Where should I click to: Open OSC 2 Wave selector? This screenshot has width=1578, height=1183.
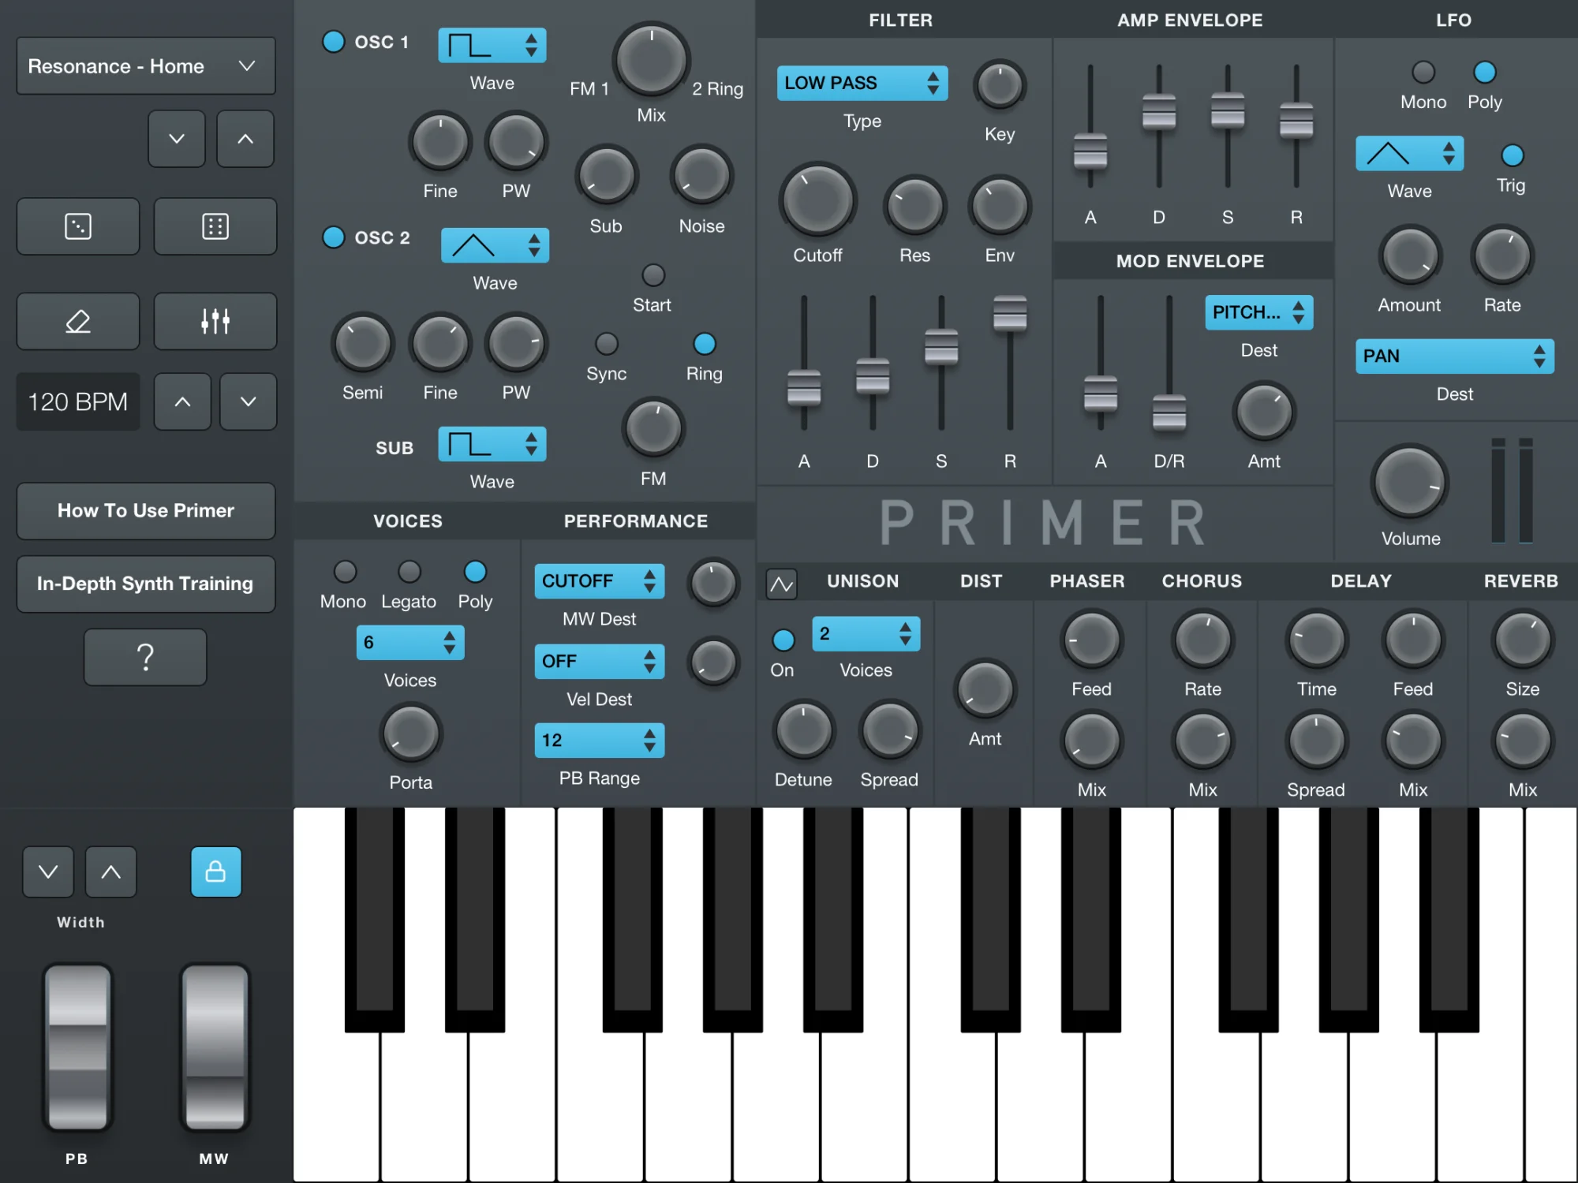[495, 245]
